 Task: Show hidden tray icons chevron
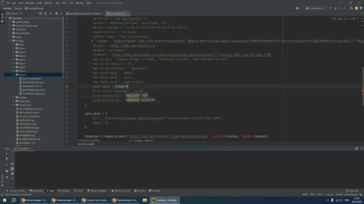point(328,200)
